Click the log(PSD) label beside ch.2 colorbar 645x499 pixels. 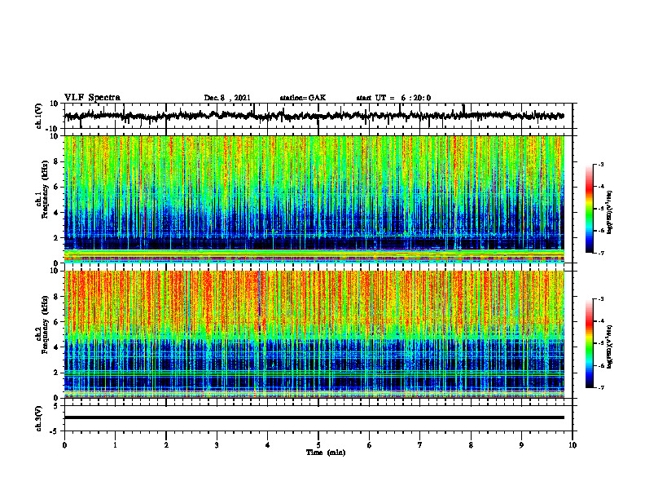click(610, 347)
